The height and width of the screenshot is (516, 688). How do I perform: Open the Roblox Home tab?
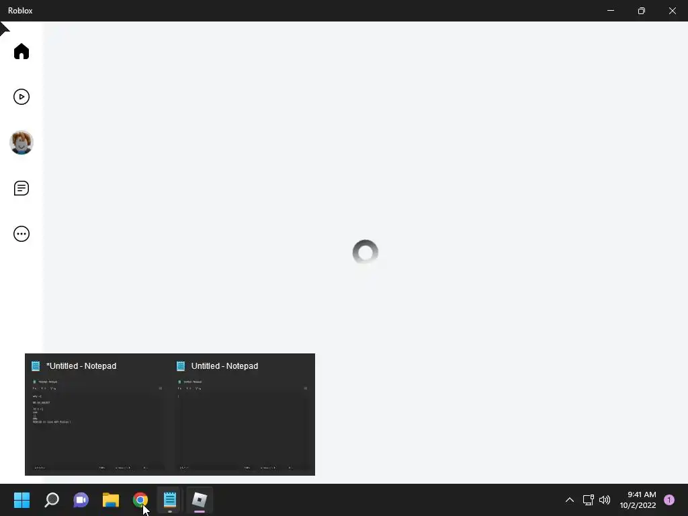[21, 51]
